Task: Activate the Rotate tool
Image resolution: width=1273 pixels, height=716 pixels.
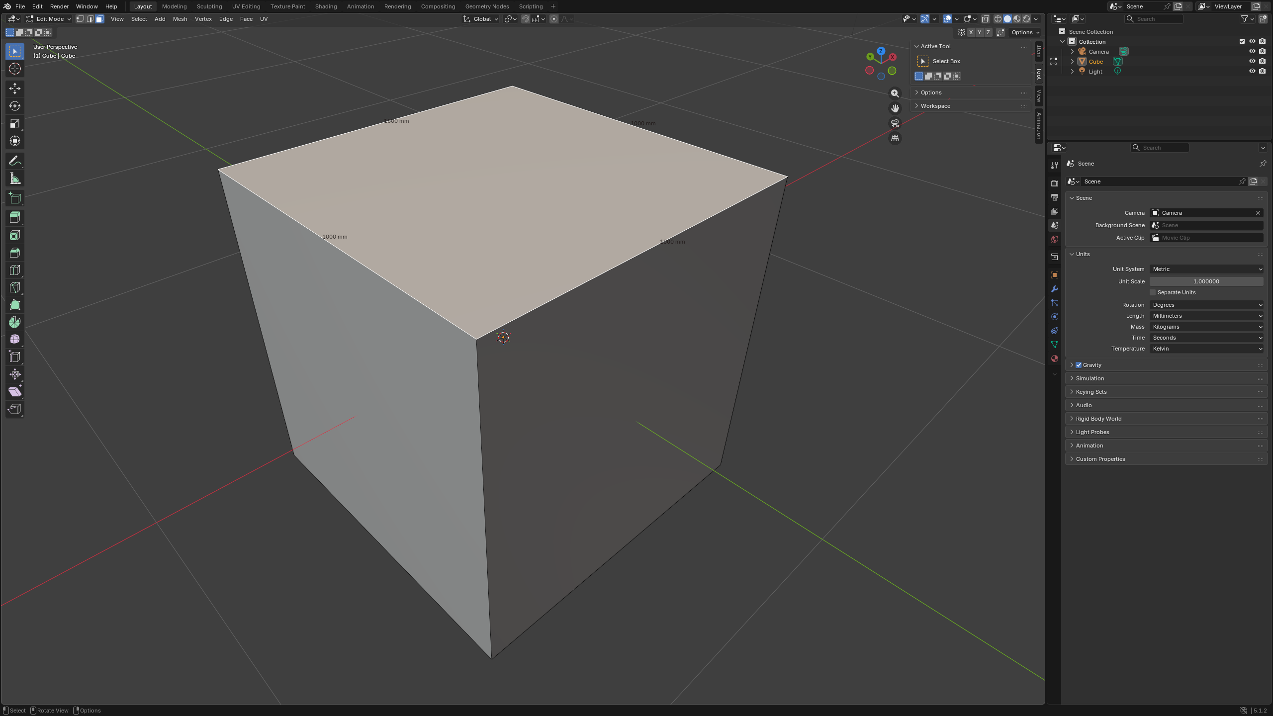Action: pos(14,106)
